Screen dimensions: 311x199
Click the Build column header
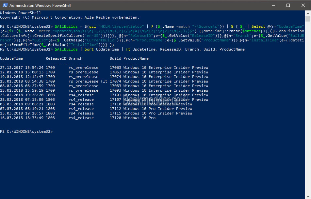(115, 58)
